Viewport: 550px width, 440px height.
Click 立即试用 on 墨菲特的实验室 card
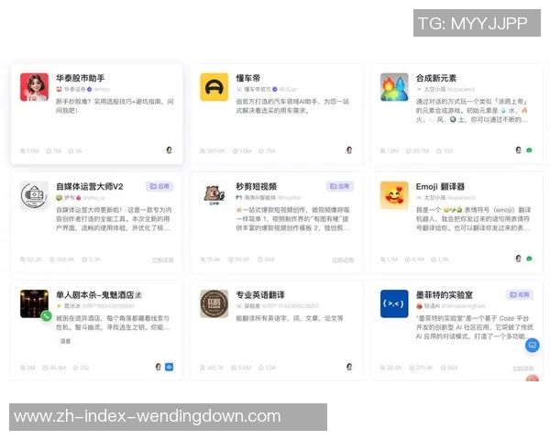click(523, 368)
